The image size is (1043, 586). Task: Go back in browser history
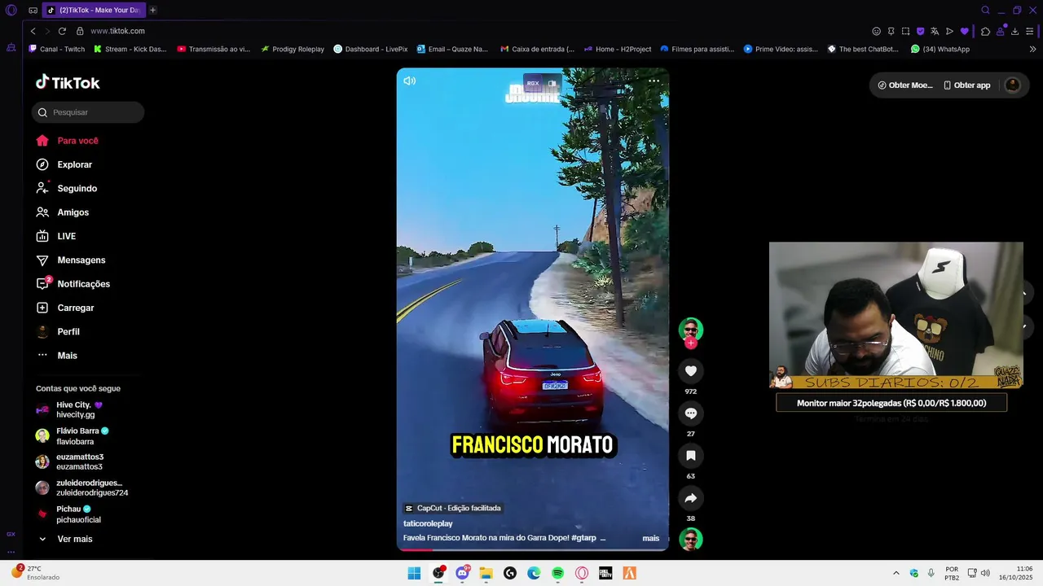(33, 31)
